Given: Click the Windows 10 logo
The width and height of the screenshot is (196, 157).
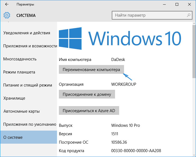Looking at the screenshot, I should pos(120,38).
